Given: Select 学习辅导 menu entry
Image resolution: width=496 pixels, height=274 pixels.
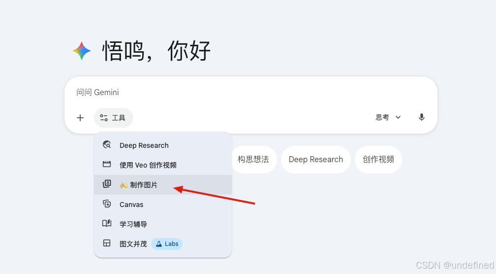Looking at the screenshot, I should (x=163, y=224).
